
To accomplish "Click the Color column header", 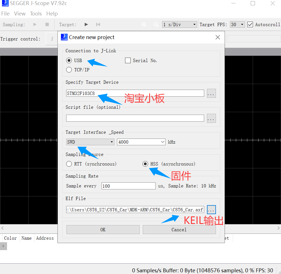I will point(10,238).
